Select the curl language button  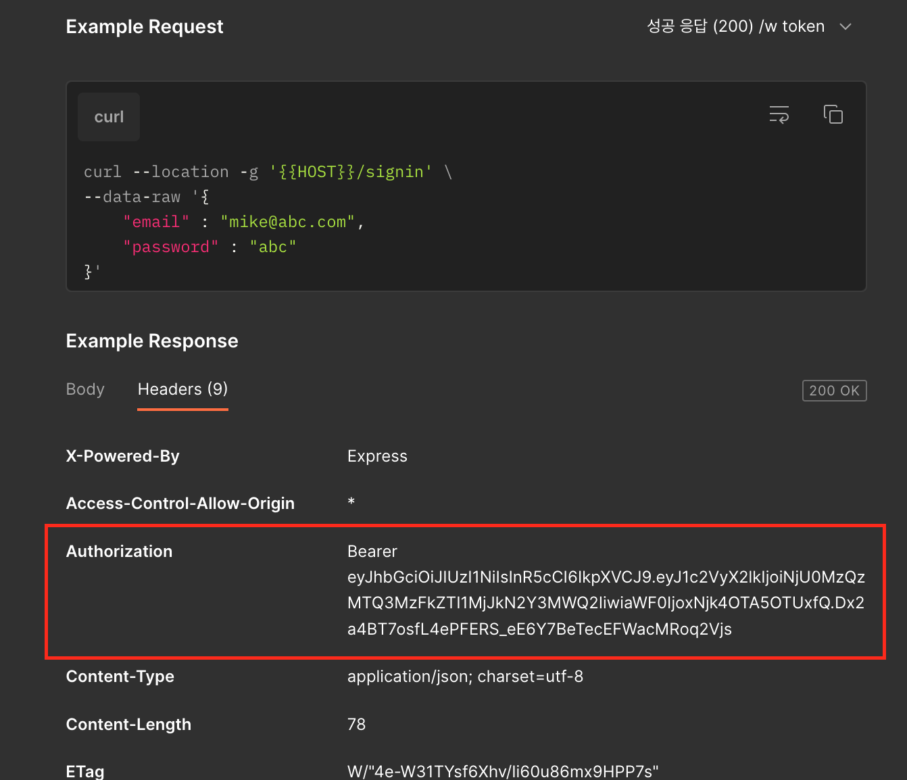tap(109, 117)
